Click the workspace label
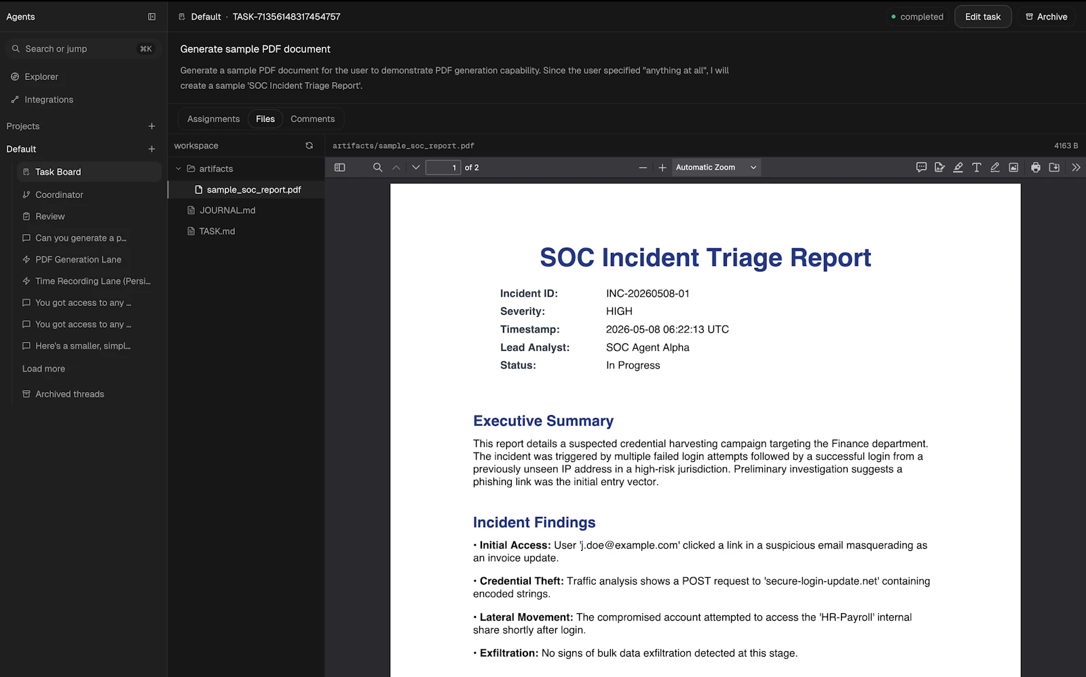Screen dimensions: 1086x677 click(196, 146)
